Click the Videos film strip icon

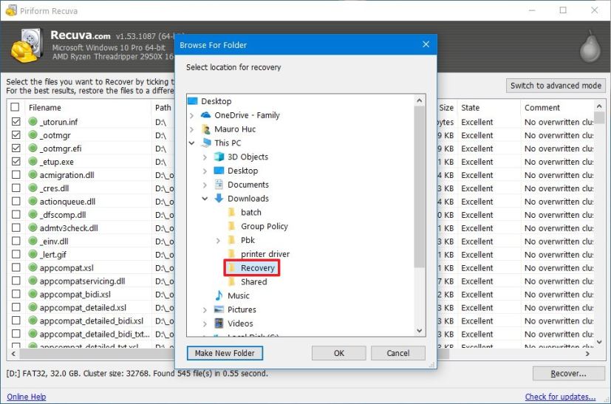click(x=219, y=323)
